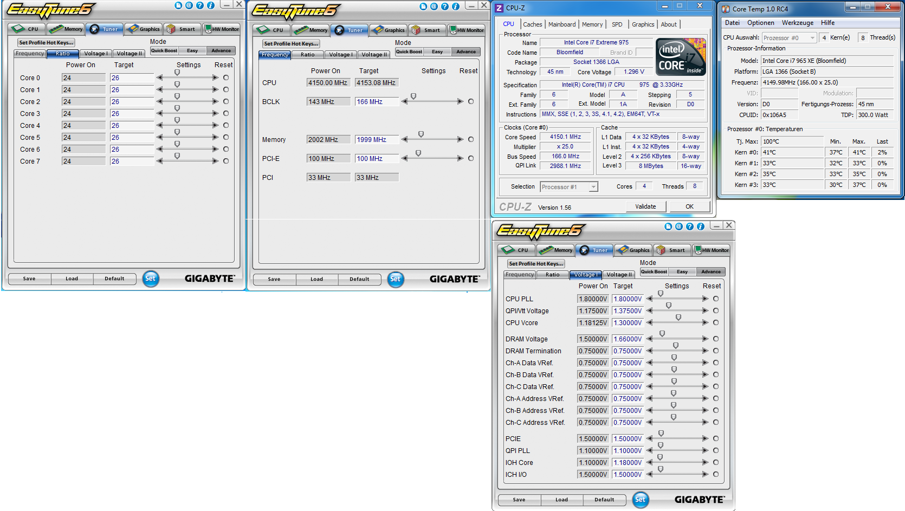
Task: Select the Reset radio for Core 0
Action: (226, 77)
